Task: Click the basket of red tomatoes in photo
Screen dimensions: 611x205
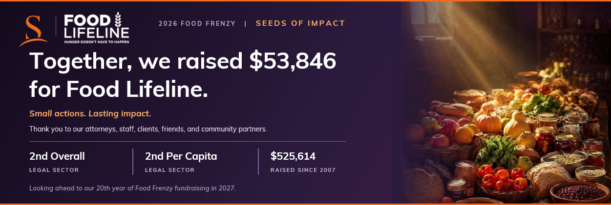Action: click(504, 180)
